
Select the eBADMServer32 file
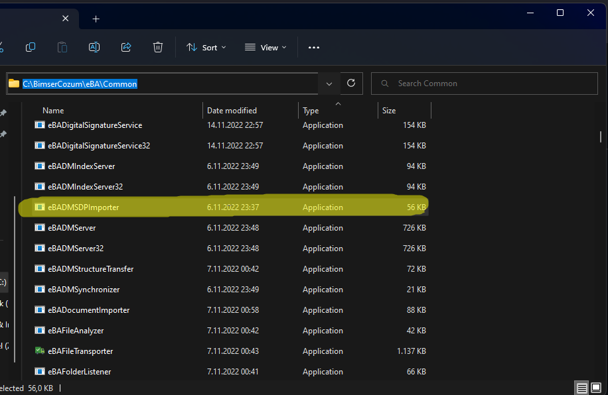coord(76,249)
